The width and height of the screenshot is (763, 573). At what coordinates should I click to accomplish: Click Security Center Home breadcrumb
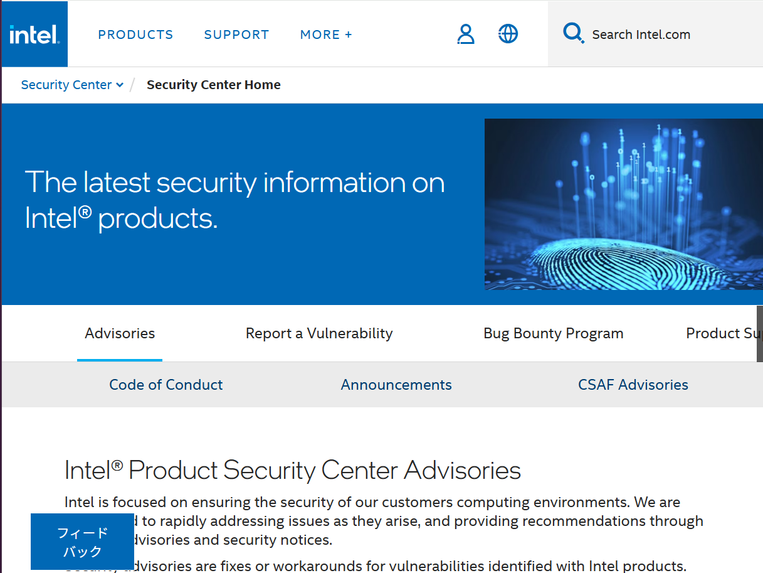213,84
